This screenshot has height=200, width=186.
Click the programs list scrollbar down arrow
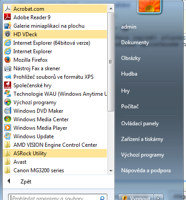[111, 170]
